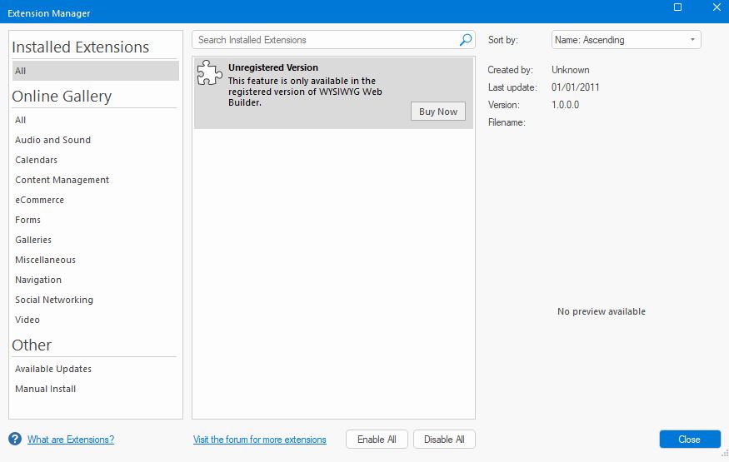Click the blue Close button
This screenshot has height=462, width=729.
coord(690,440)
